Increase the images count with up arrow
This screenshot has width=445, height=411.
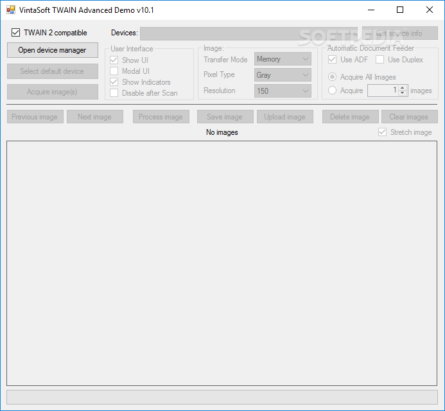pyautogui.click(x=403, y=88)
